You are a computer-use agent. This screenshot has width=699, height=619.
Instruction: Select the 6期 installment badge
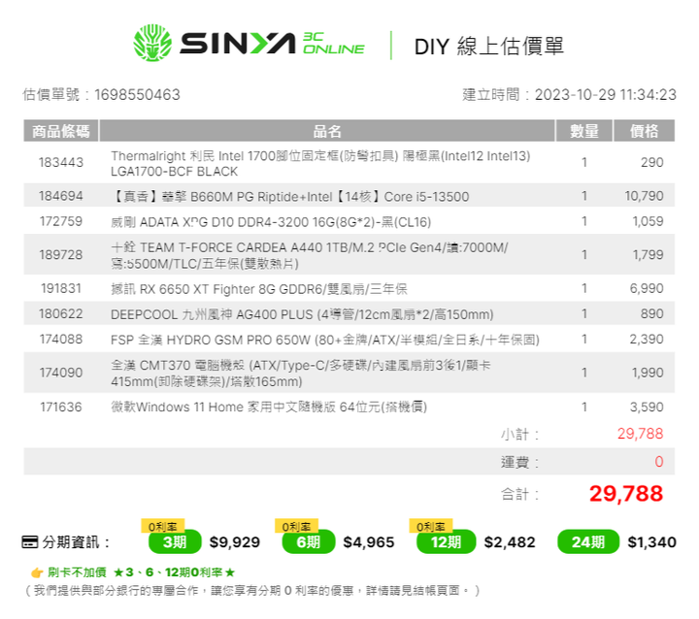pos(309,542)
